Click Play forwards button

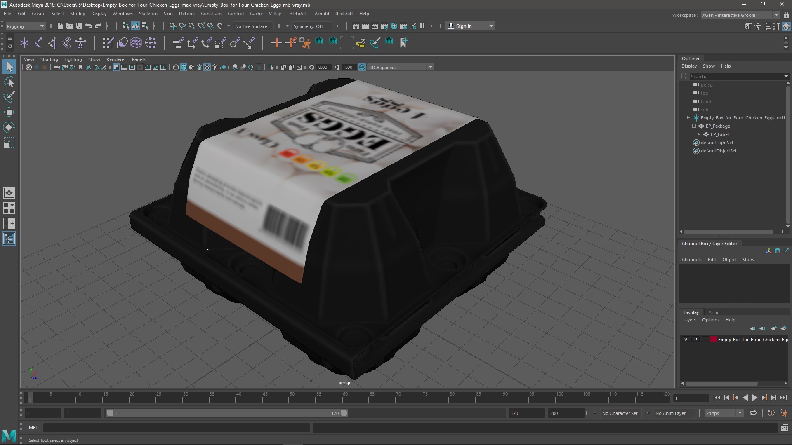(754, 398)
